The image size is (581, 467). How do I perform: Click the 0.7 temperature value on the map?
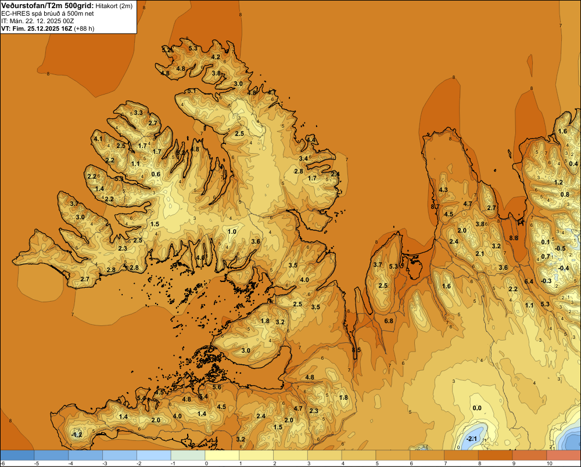point(546,256)
